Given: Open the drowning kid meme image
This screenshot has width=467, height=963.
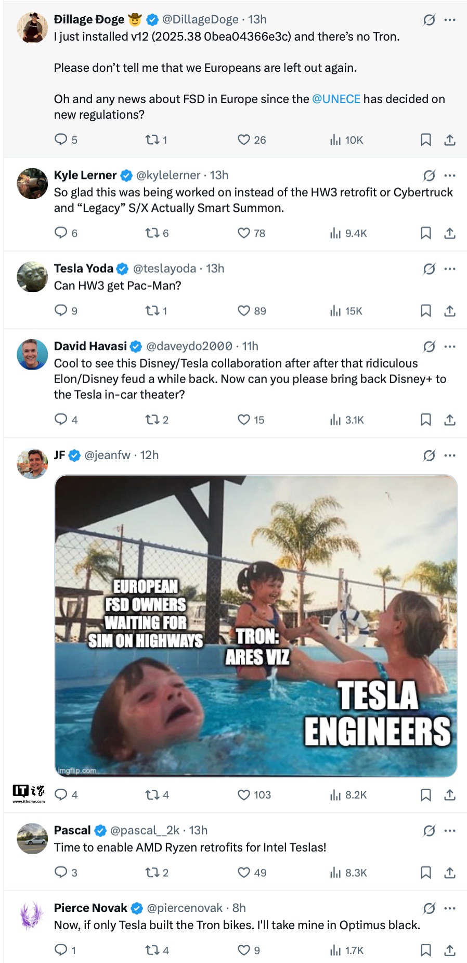Looking at the screenshot, I should (256, 625).
